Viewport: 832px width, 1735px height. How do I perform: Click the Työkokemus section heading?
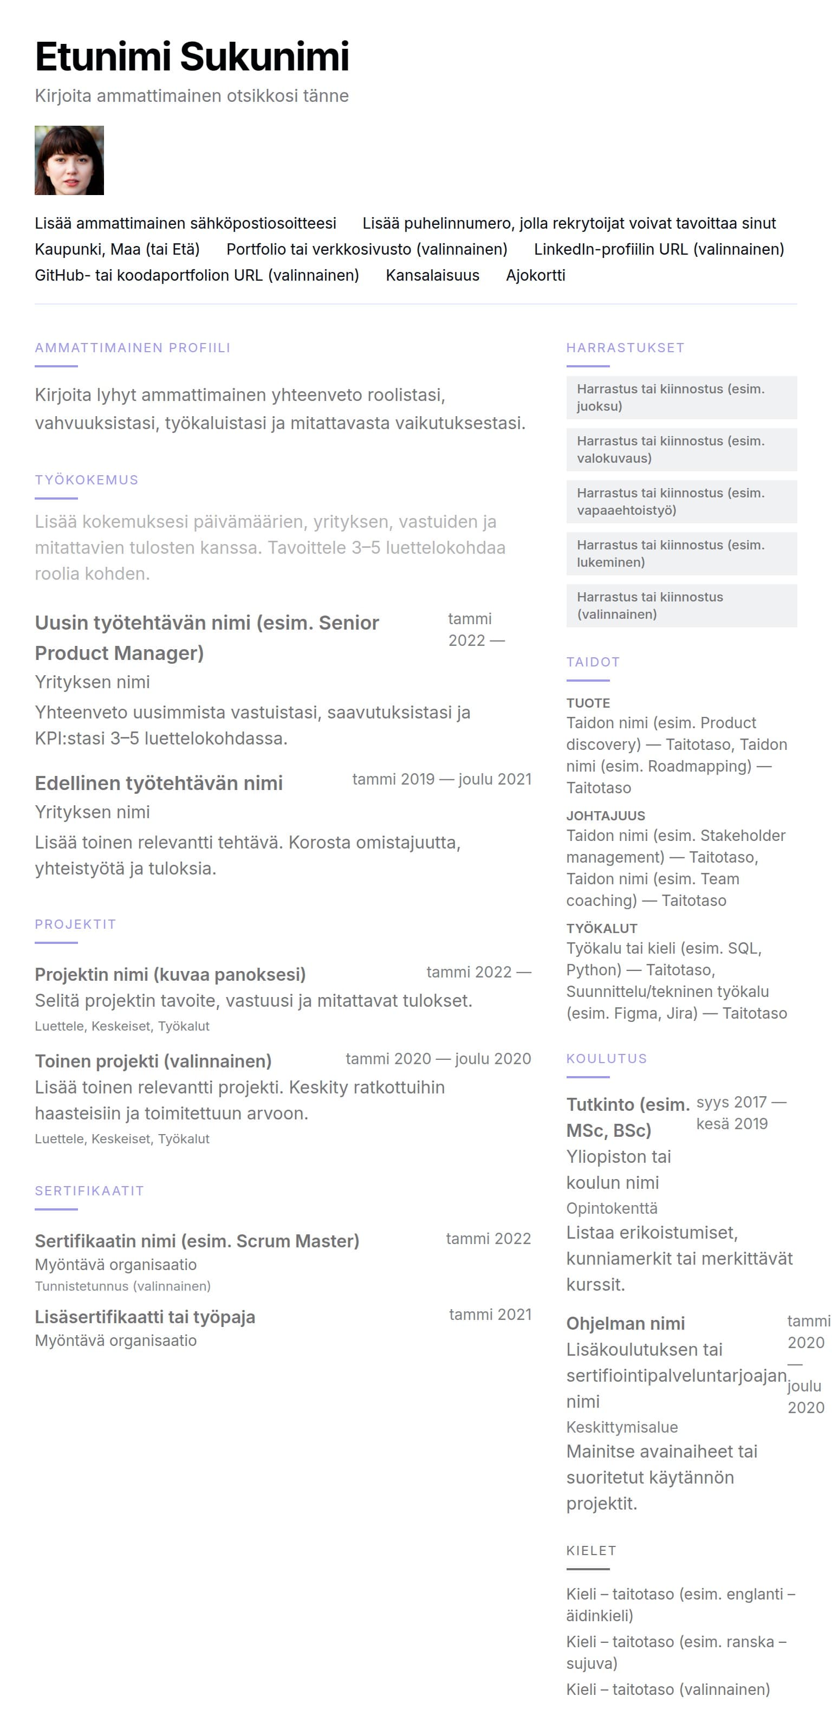pyautogui.click(x=87, y=480)
